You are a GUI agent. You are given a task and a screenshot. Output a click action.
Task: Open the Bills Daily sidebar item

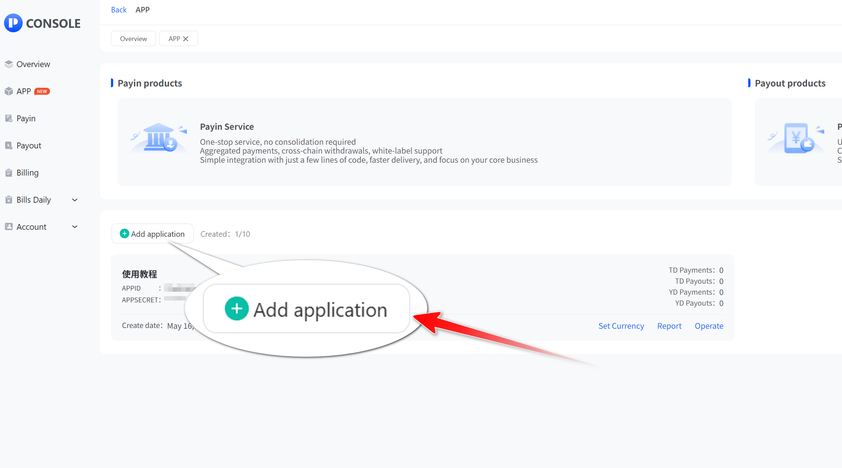pos(34,200)
